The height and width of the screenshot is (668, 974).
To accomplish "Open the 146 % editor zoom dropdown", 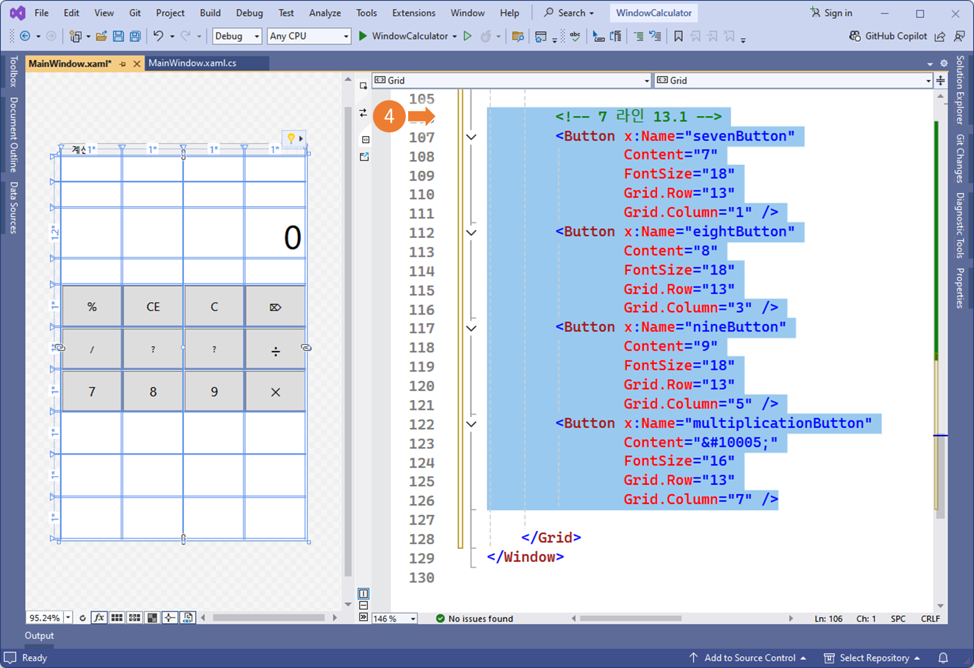I will (x=413, y=618).
